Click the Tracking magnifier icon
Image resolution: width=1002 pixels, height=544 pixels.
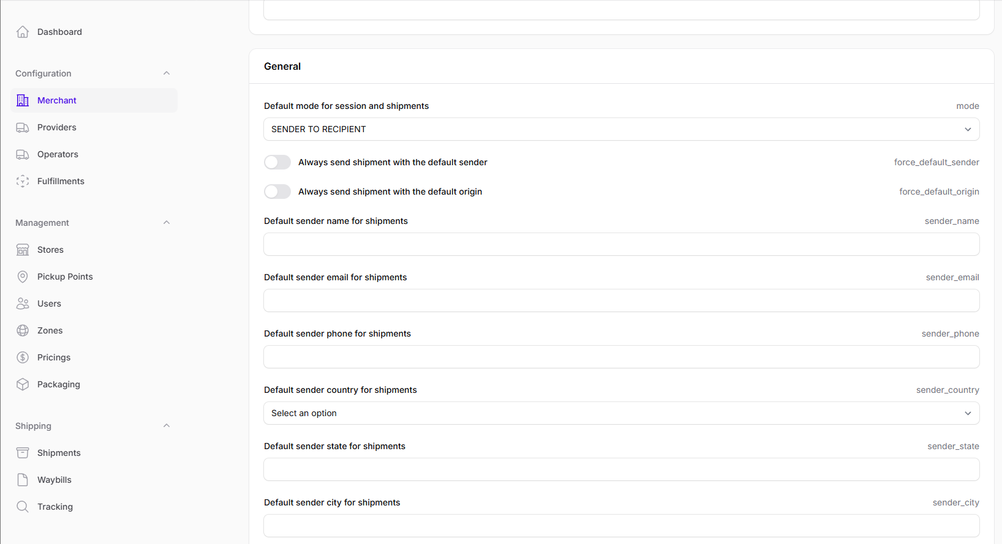click(x=23, y=507)
